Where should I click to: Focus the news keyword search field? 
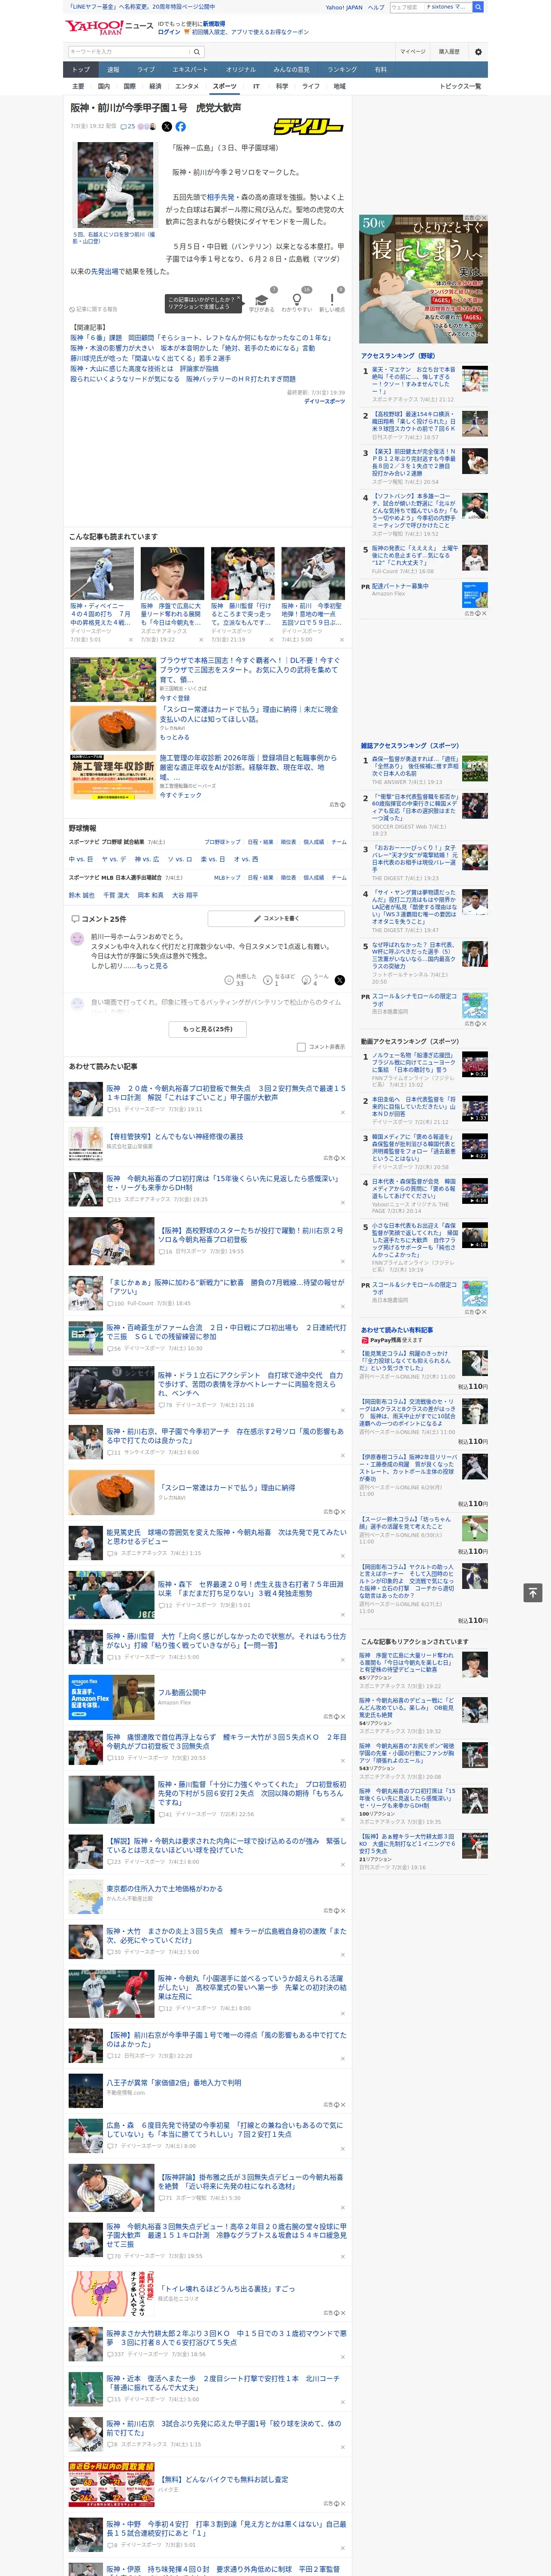(x=129, y=51)
